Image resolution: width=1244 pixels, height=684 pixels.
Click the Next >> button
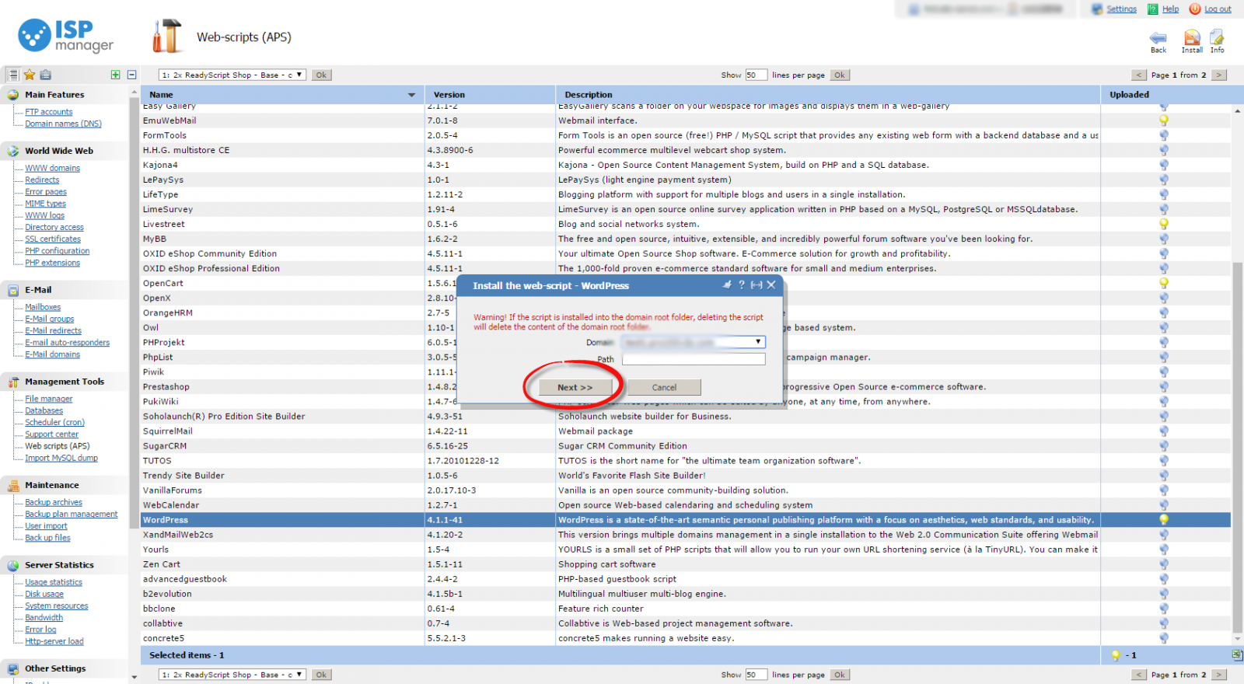click(x=575, y=387)
